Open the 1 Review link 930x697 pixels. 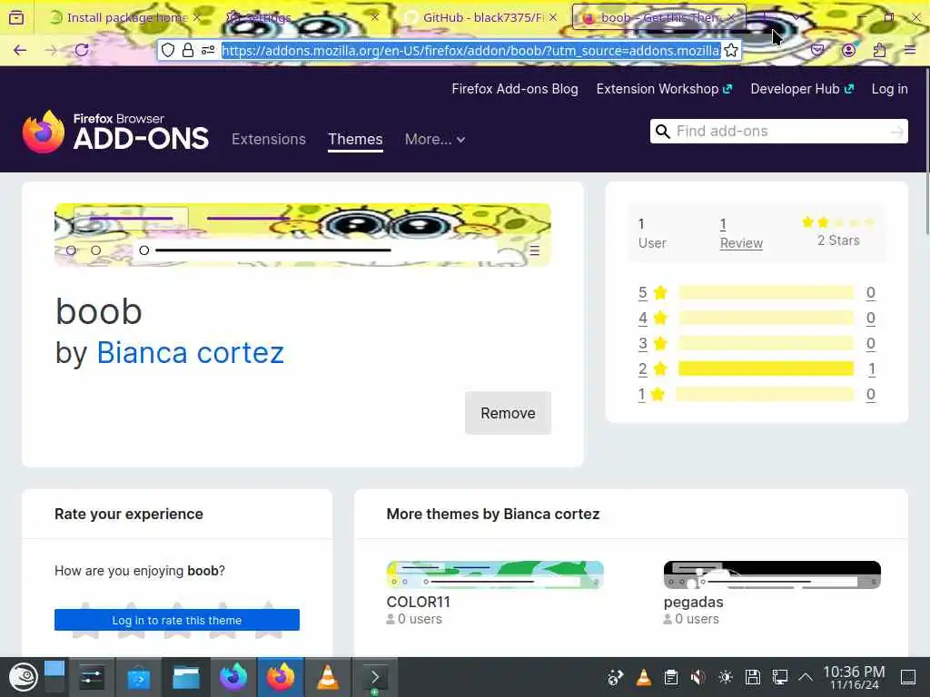(741, 233)
